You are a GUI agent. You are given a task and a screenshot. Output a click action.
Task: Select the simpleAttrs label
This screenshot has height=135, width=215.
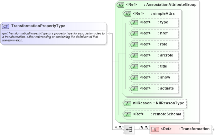coord(164,13)
